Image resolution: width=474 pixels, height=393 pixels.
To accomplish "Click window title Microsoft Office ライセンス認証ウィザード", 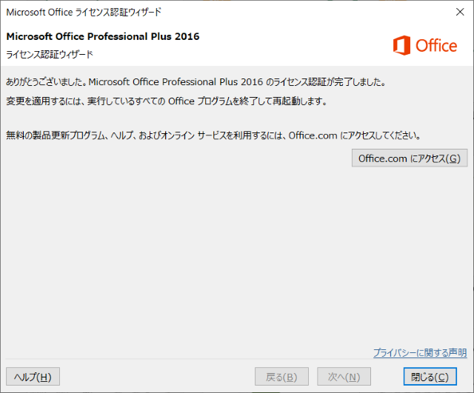I will [84, 12].
